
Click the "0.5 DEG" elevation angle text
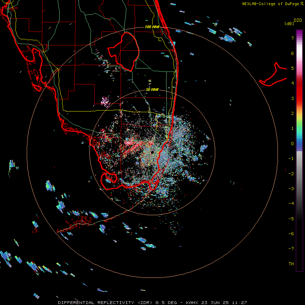[x=166, y=303]
